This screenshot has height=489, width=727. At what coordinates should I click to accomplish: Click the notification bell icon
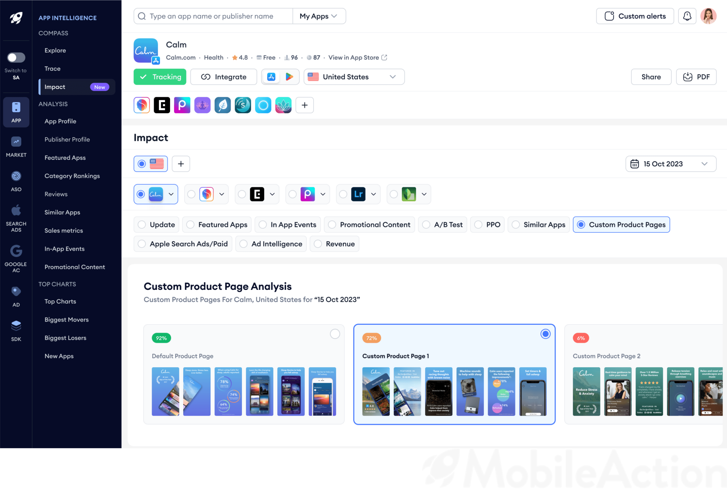pos(687,16)
